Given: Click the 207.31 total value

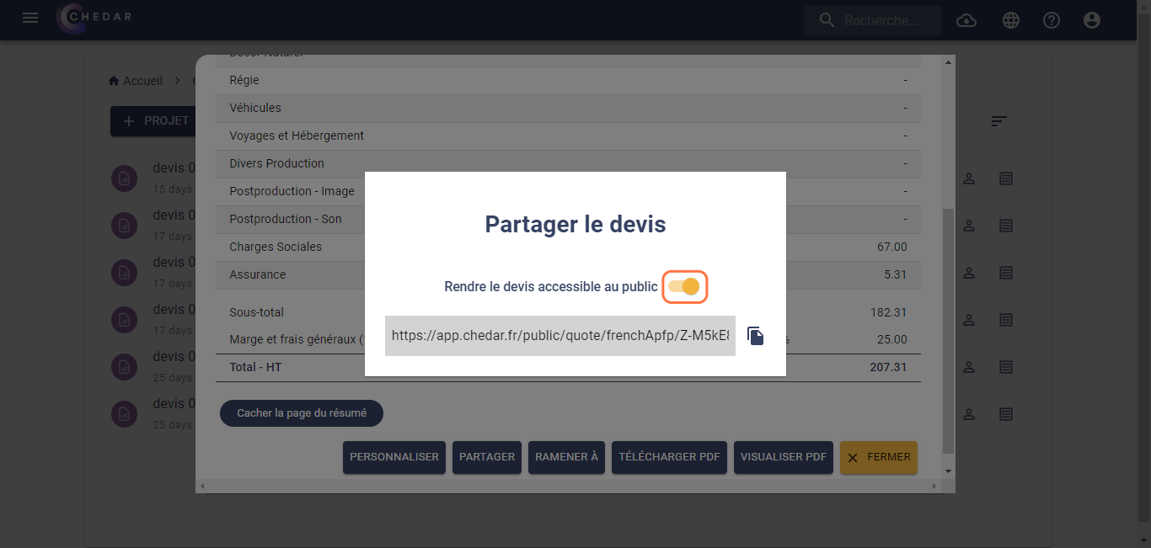Looking at the screenshot, I should 888,367.
